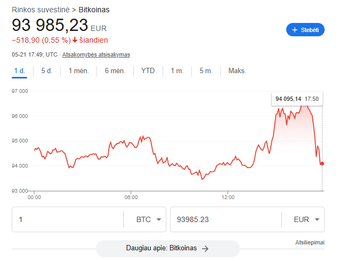This screenshot has width=347, height=261.
Task: Click the blue Stebėti follow button
Action: 305,30
